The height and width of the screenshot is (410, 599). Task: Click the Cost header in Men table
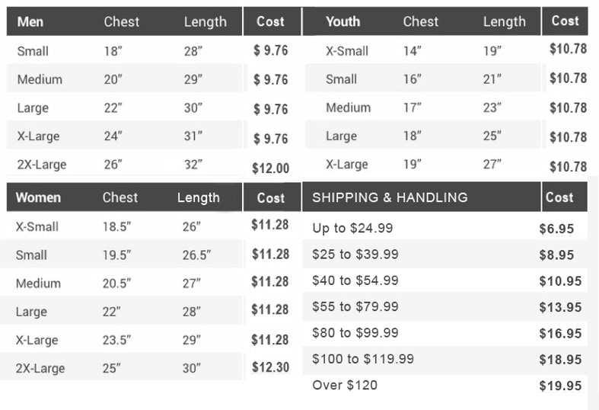270,21
